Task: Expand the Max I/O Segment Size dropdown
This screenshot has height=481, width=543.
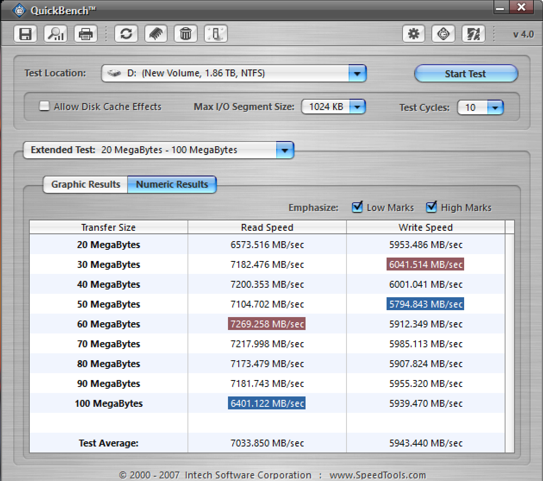Action: (x=357, y=107)
